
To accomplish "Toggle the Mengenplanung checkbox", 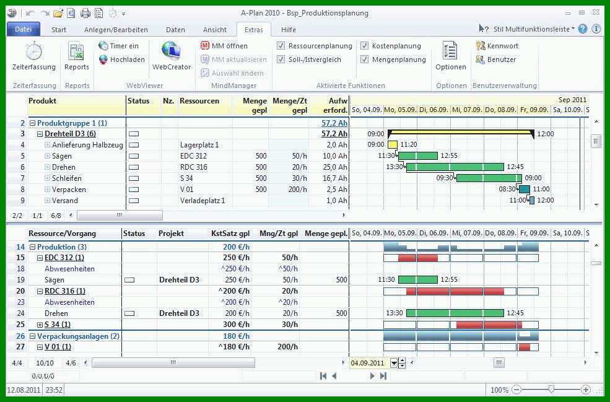I will (x=364, y=59).
